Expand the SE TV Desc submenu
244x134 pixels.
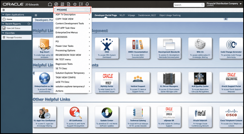click(72, 68)
